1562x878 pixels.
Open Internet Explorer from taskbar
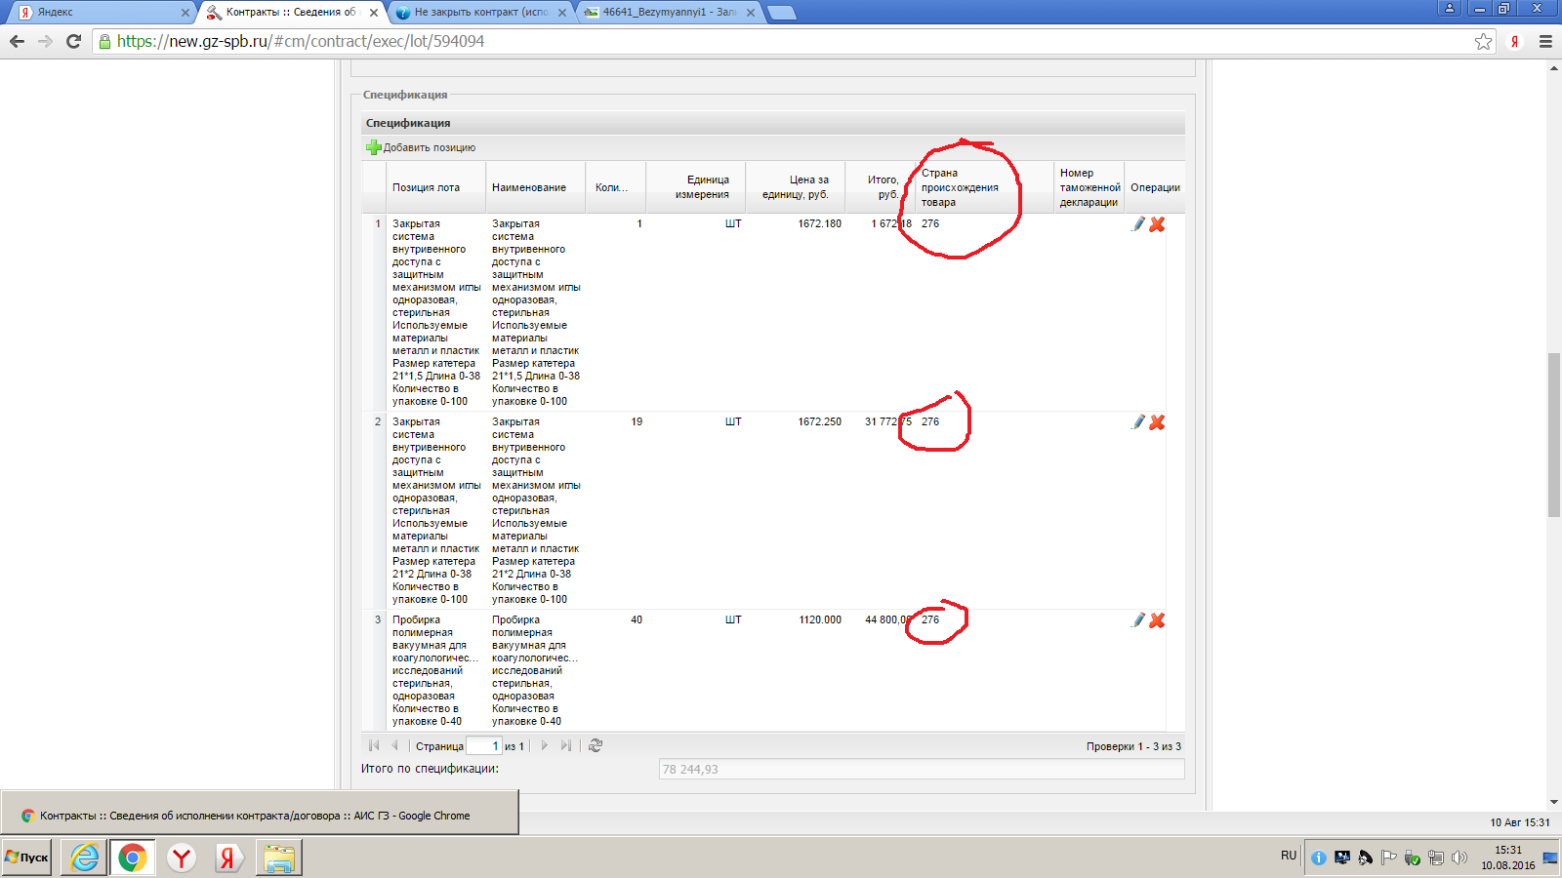click(x=85, y=858)
